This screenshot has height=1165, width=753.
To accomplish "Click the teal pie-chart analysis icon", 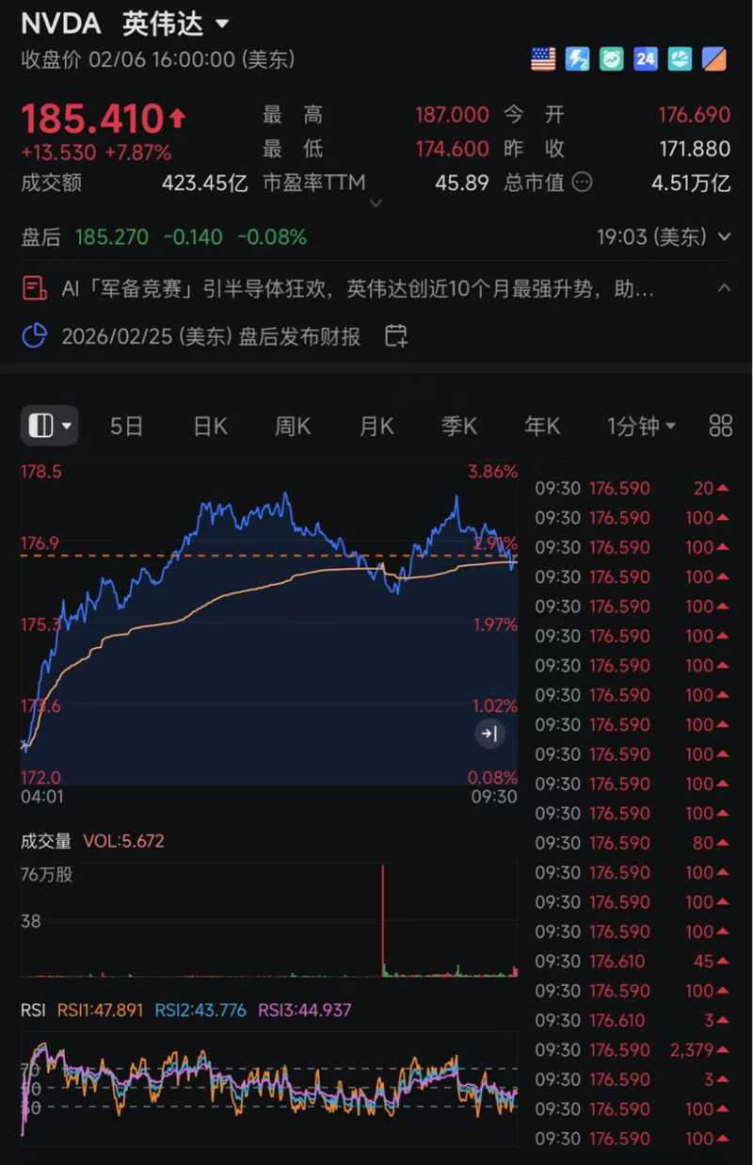I will click(680, 59).
